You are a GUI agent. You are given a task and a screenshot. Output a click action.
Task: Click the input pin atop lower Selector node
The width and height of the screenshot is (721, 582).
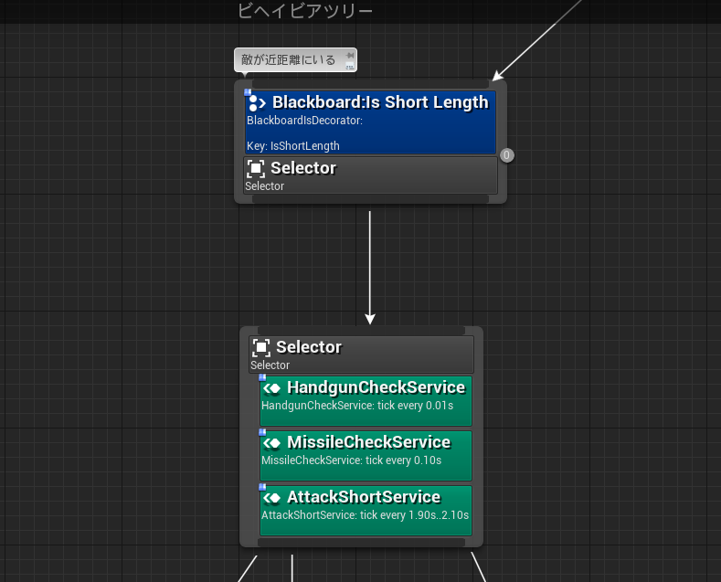point(361,331)
